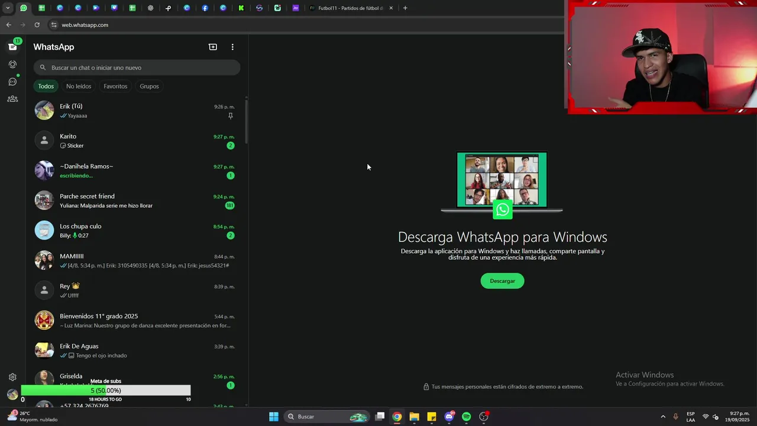This screenshot has width=757, height=426.
Task: Open the Windows Start menu
Action: click(274, 417)
